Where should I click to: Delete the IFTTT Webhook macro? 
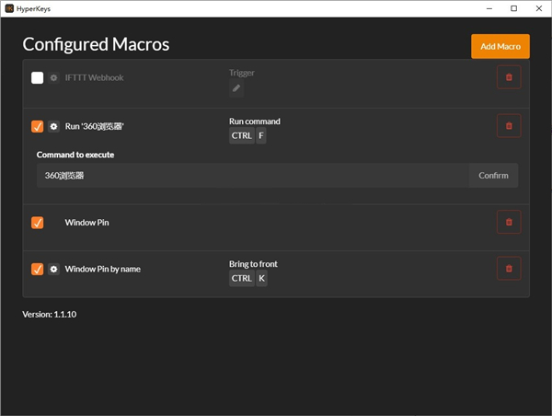point(509,78)
